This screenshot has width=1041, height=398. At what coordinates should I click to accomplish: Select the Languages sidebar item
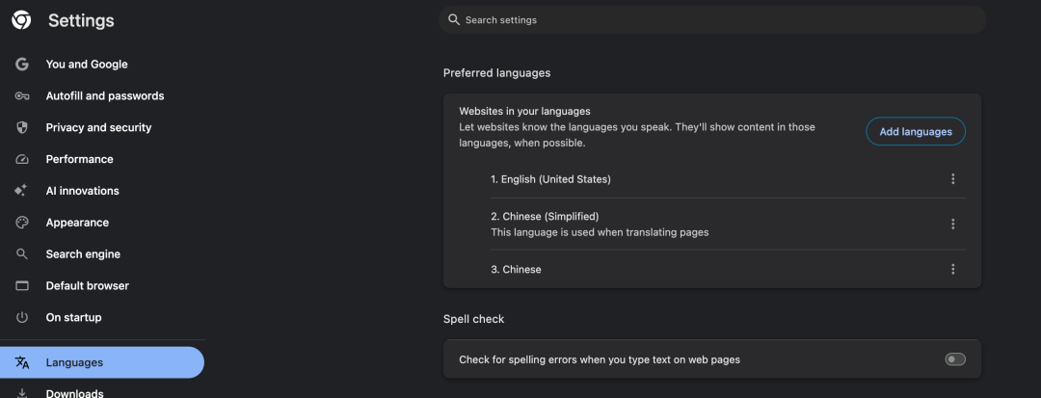(74, 362)
